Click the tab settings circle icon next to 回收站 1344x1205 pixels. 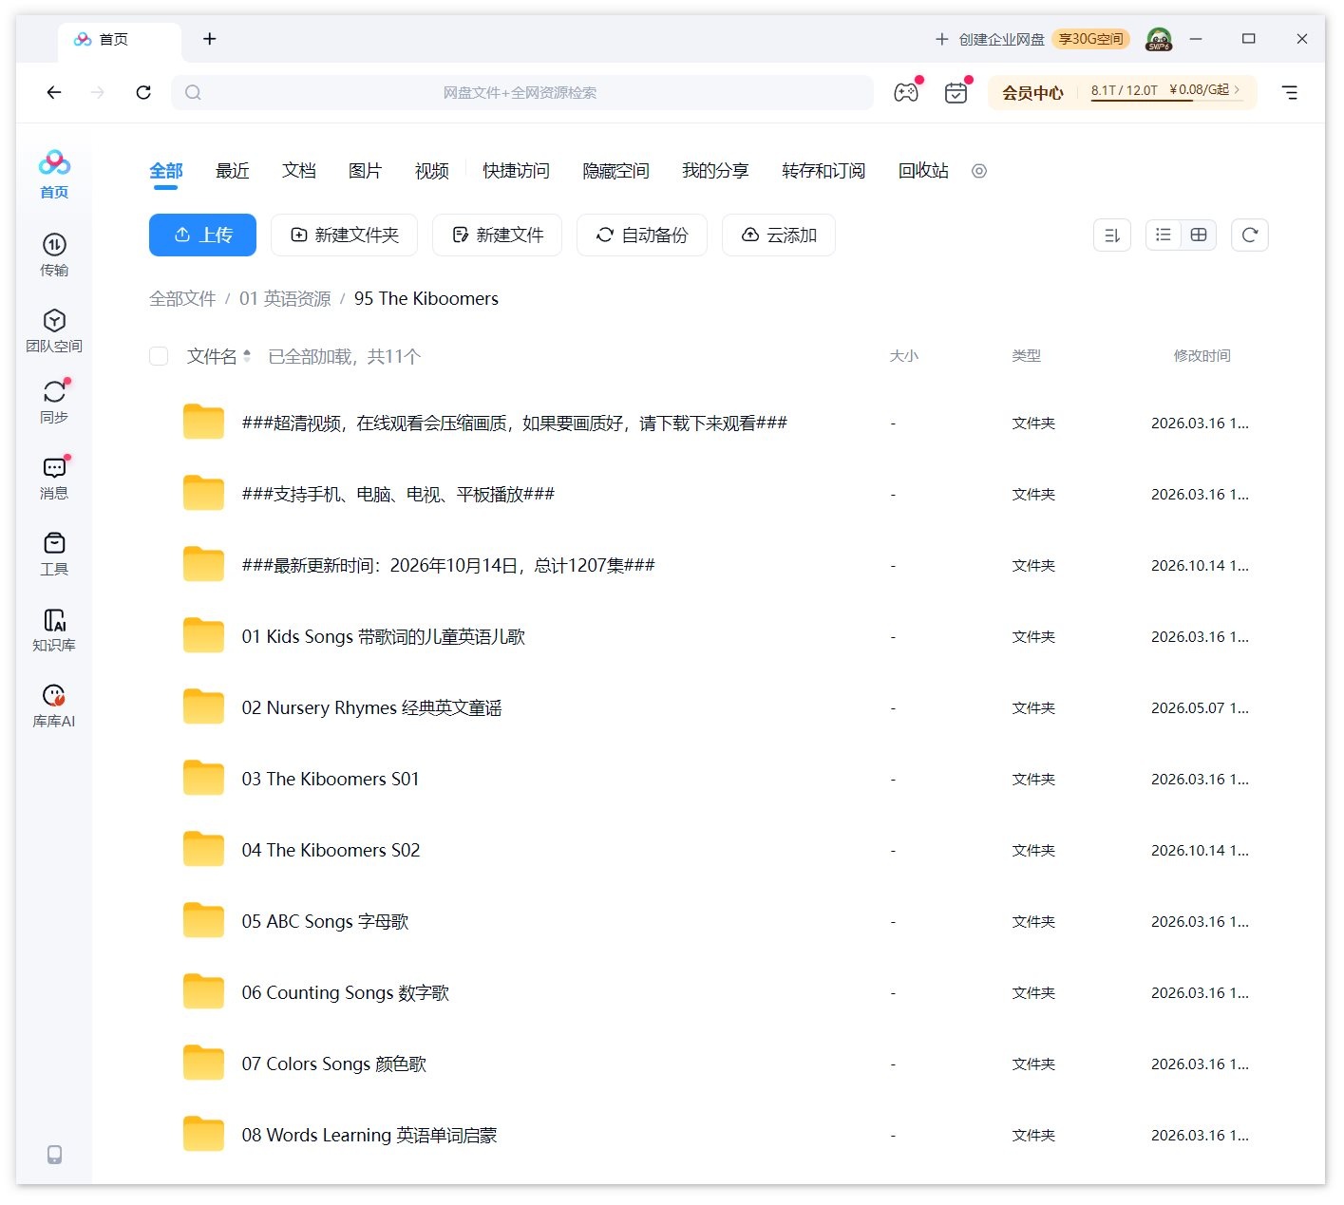pyautogui.click(x=979, y=171)
